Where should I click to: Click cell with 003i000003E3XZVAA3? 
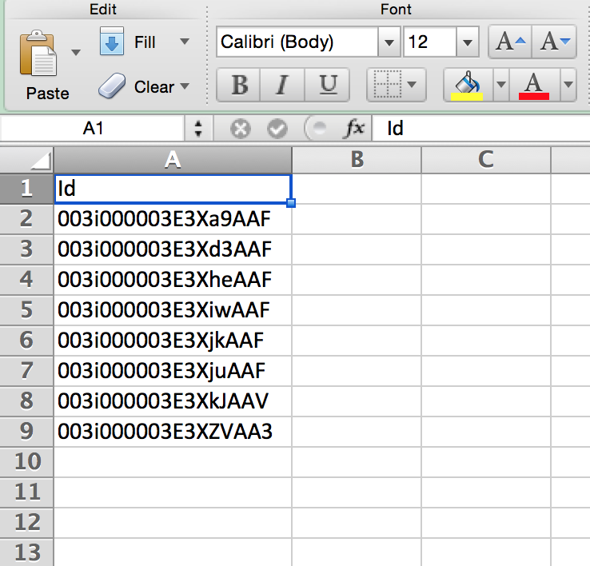pyautogui.click(x=173, y=432)
